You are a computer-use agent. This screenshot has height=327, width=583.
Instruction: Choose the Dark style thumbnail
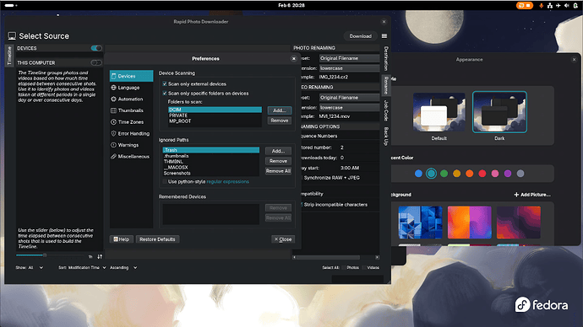coord(499,112)
